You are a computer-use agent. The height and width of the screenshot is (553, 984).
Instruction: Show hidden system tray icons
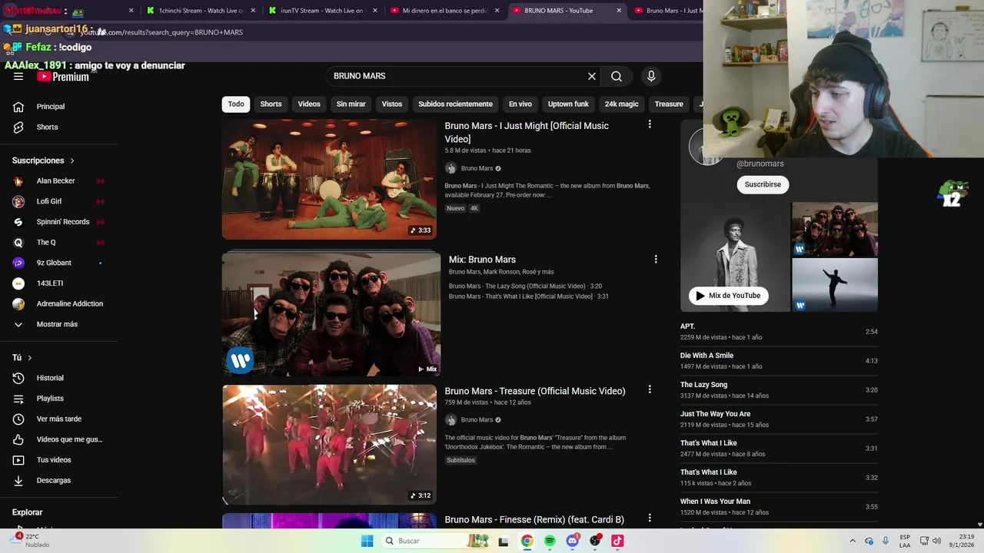[852, 541]
